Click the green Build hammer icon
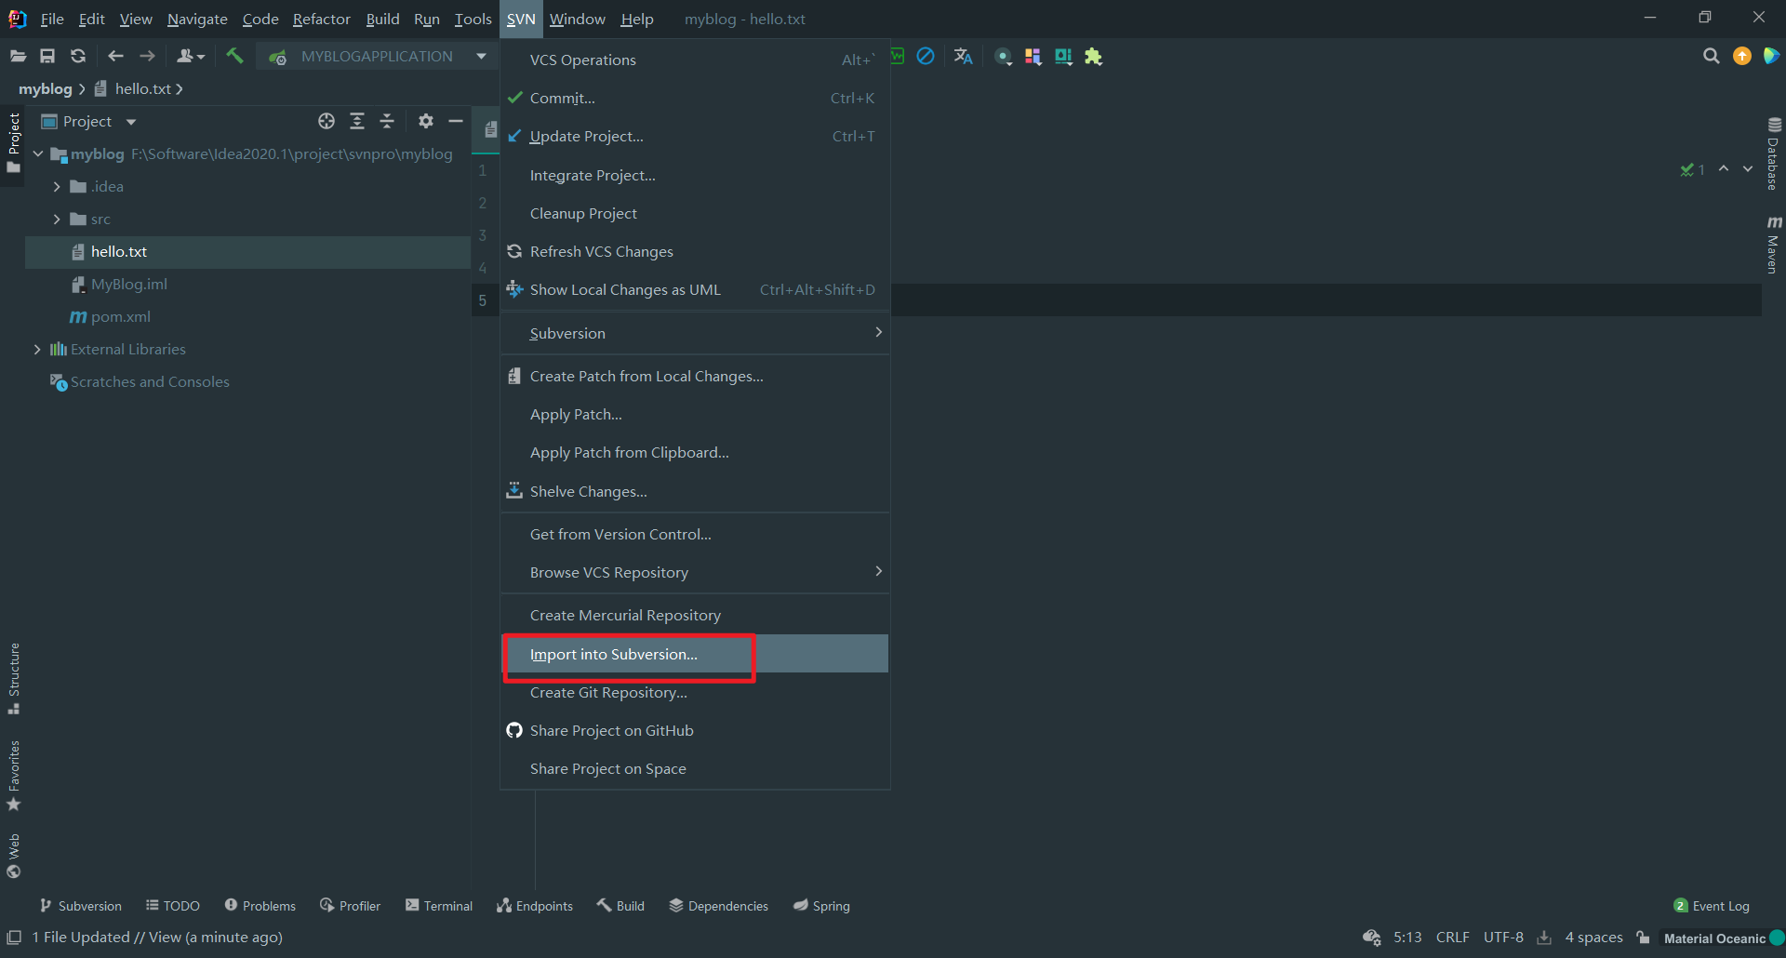 click(234, 57)
